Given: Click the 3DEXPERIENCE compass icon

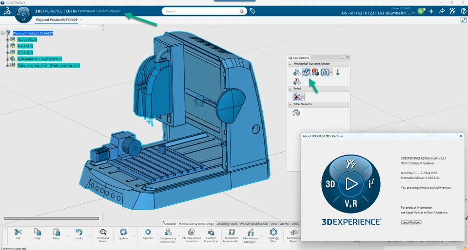Looking at the screenshot, I should pos(23,14).
